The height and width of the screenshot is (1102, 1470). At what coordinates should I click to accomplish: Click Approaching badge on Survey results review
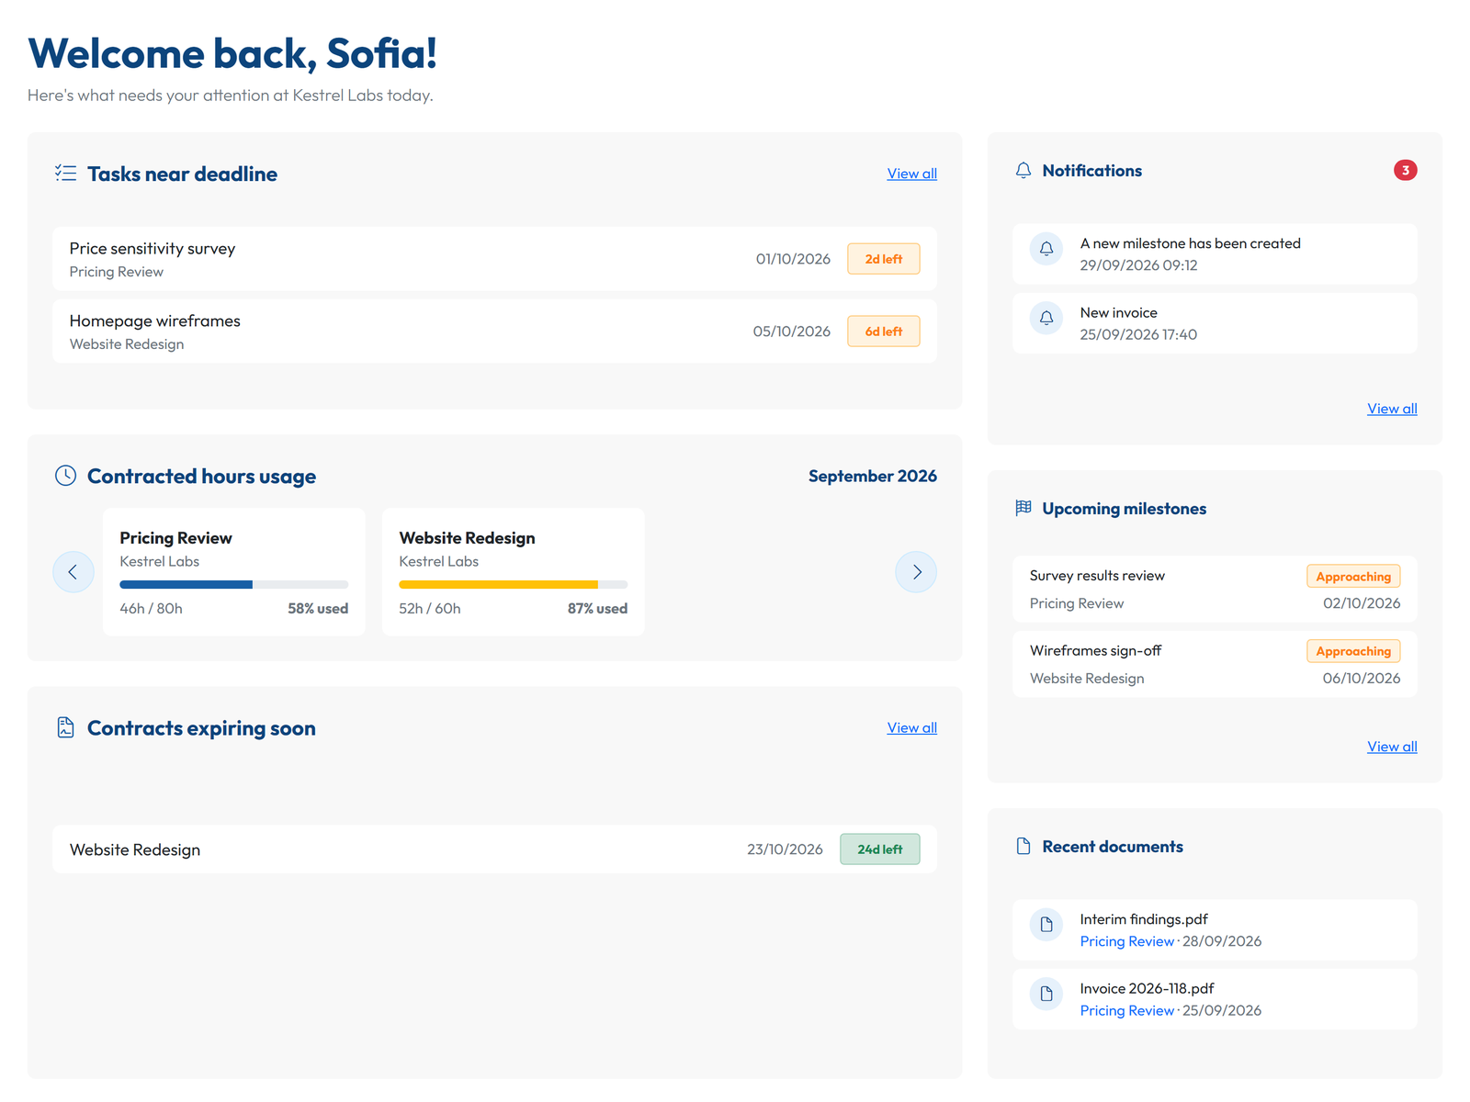[x=1353, y=577]
